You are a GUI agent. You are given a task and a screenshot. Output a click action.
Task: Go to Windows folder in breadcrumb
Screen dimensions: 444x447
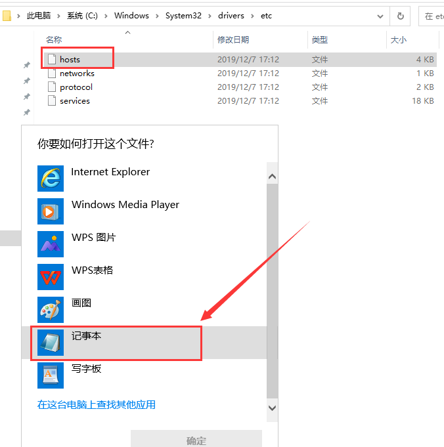pos(131,16)
